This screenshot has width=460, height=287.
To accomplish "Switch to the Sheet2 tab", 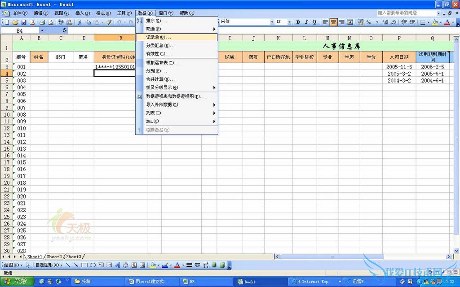I will (54, 257).
